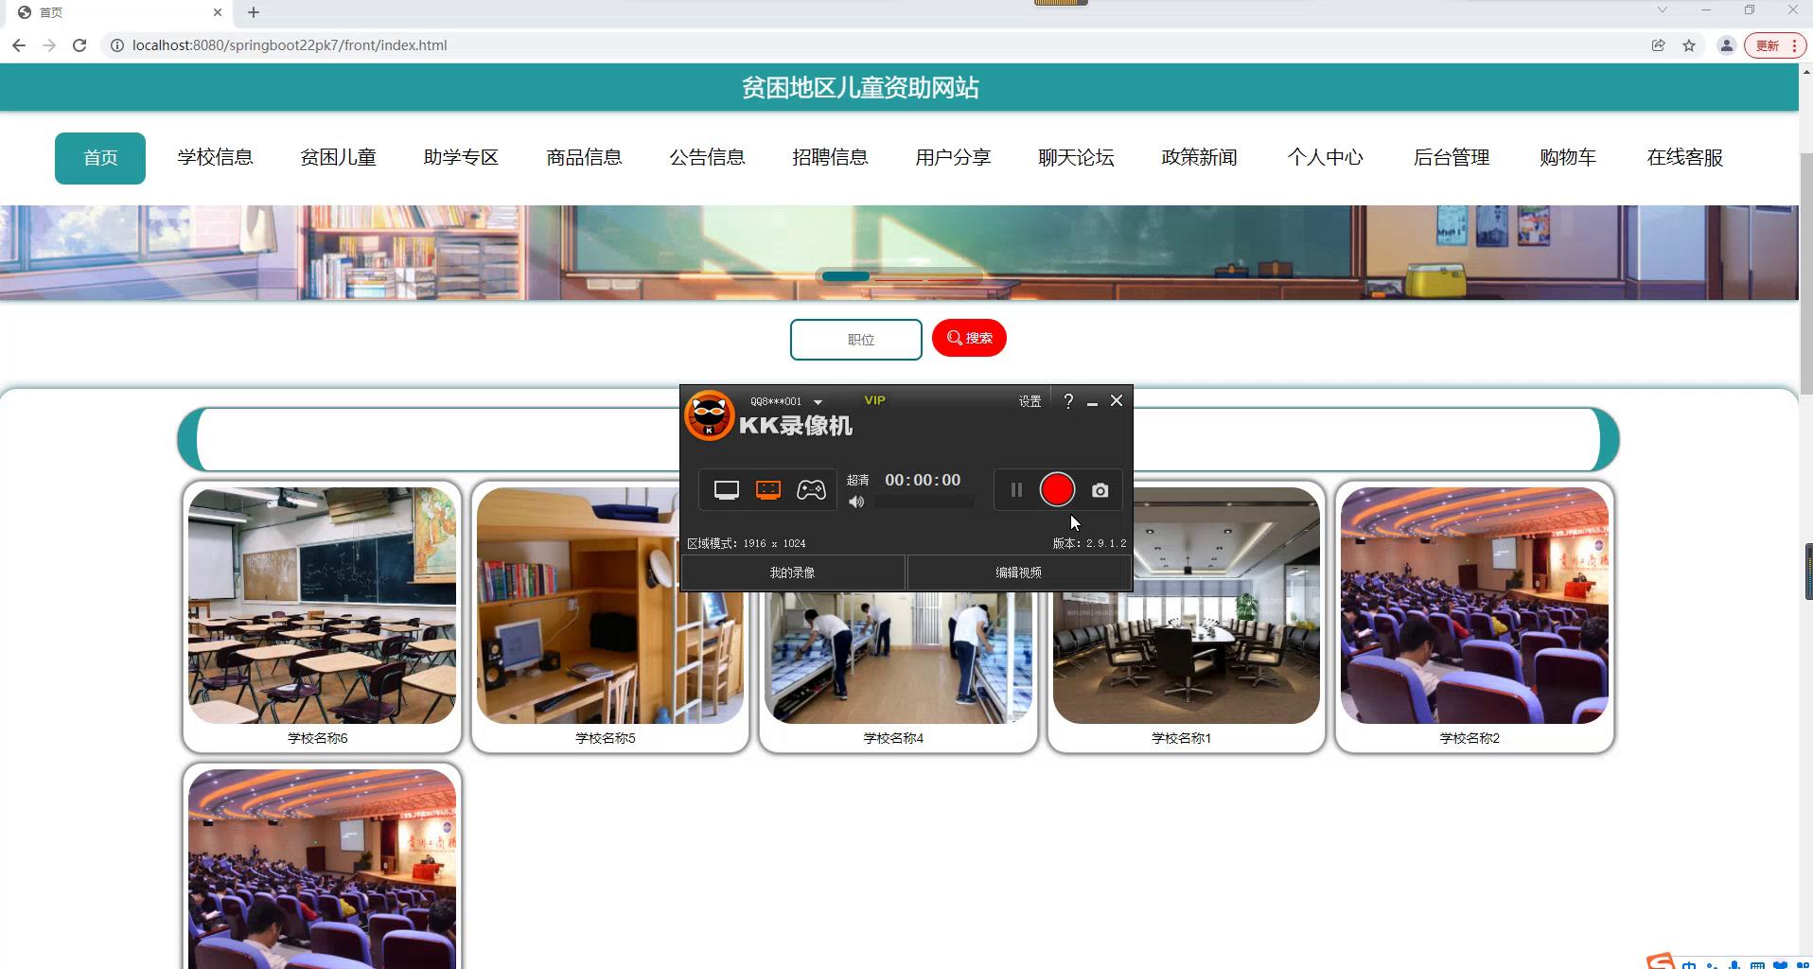Open 用户分享 navigation menu item

tap(954, 158)
